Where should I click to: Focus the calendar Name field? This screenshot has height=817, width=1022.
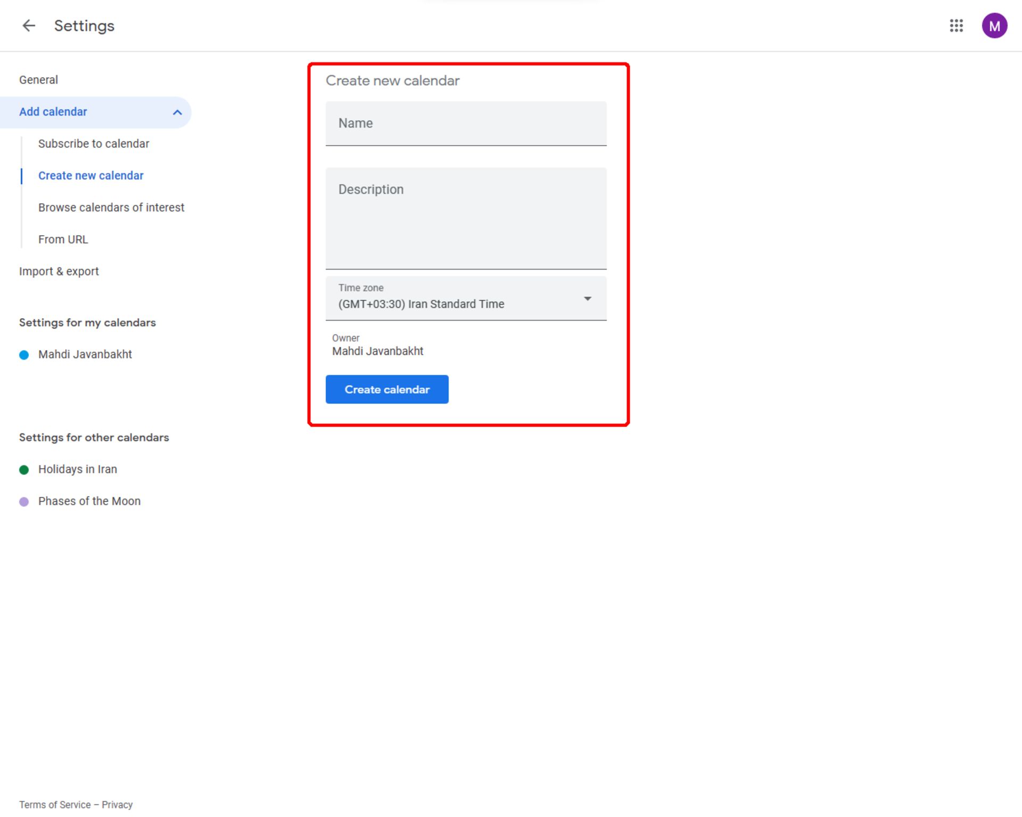click(x=466, y=123)
